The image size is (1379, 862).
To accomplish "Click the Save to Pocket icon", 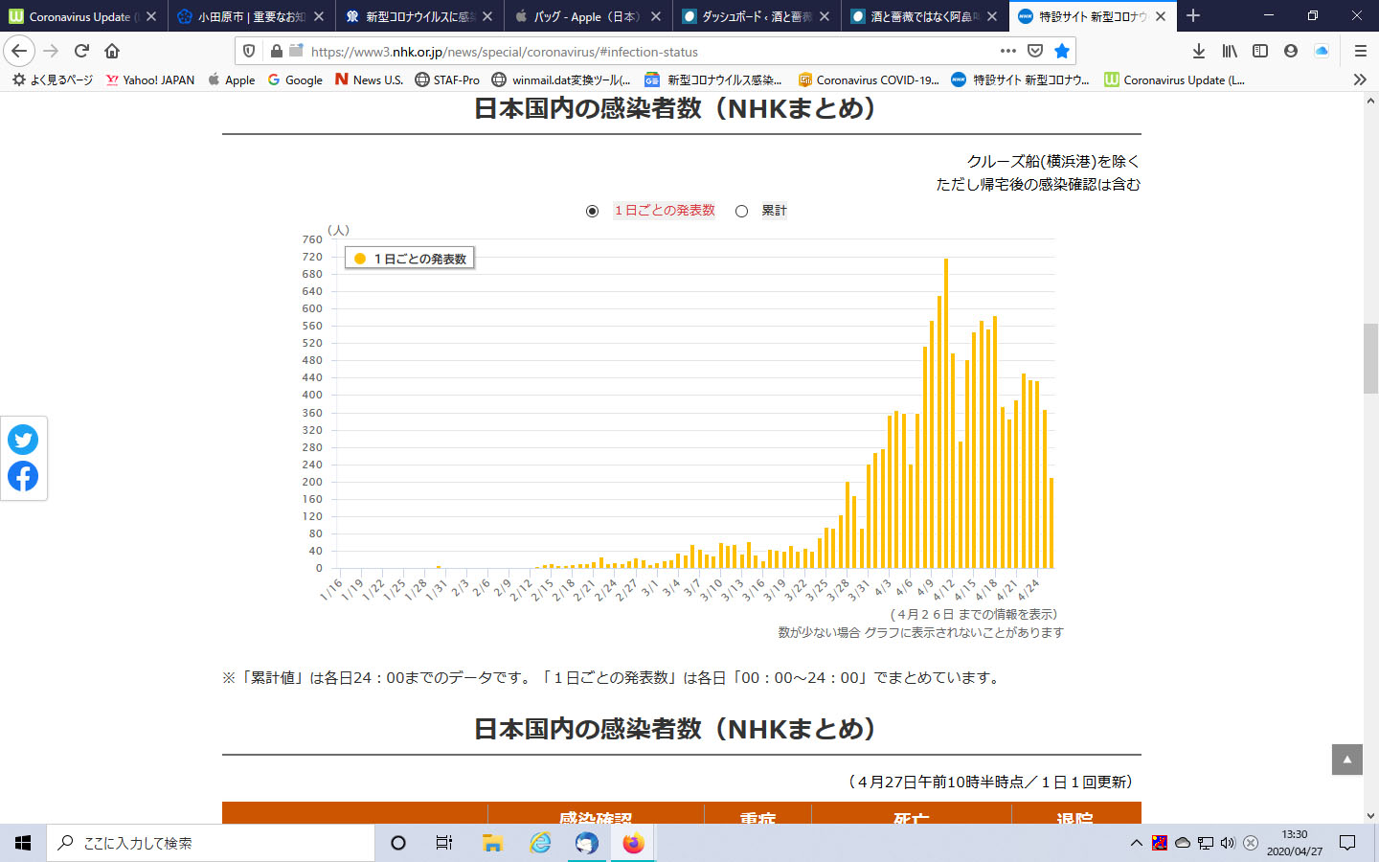I will tap(1034, 51).
